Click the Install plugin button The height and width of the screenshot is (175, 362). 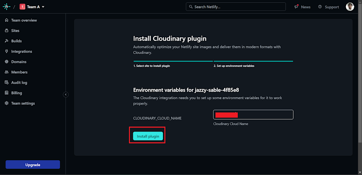(x=148, y=136)
